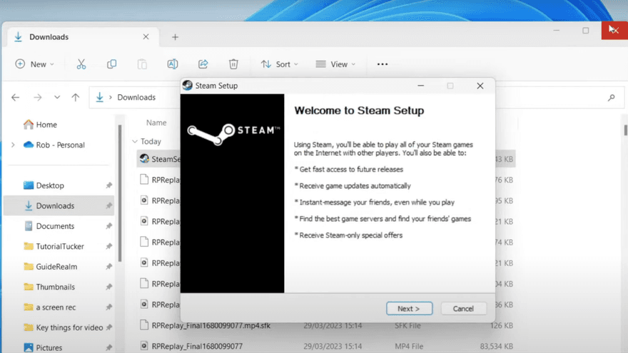Click the Copy icon in File Explorer toolbar

click(x=112, y=64)
